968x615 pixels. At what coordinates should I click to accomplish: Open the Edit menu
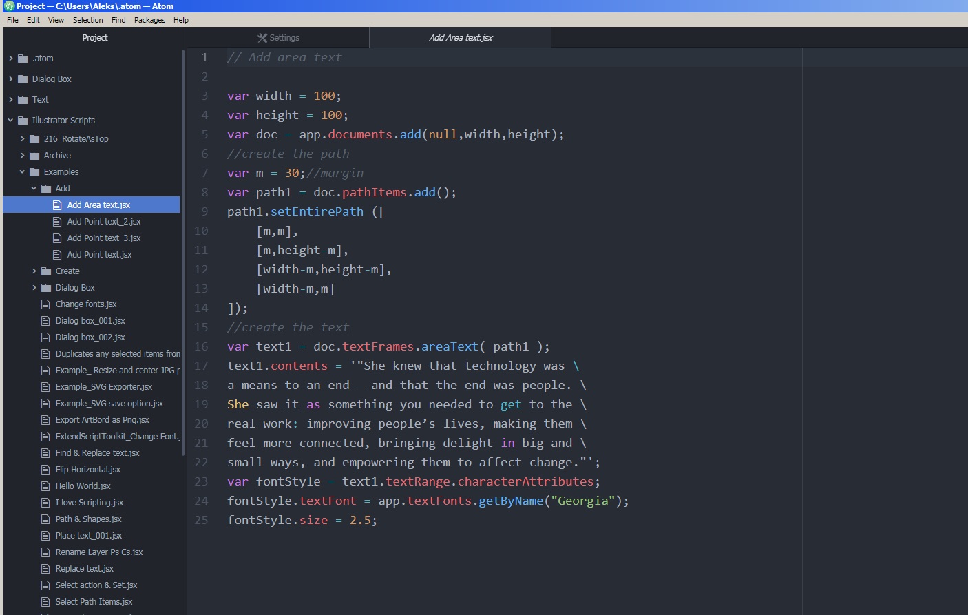tap(33, 20)
